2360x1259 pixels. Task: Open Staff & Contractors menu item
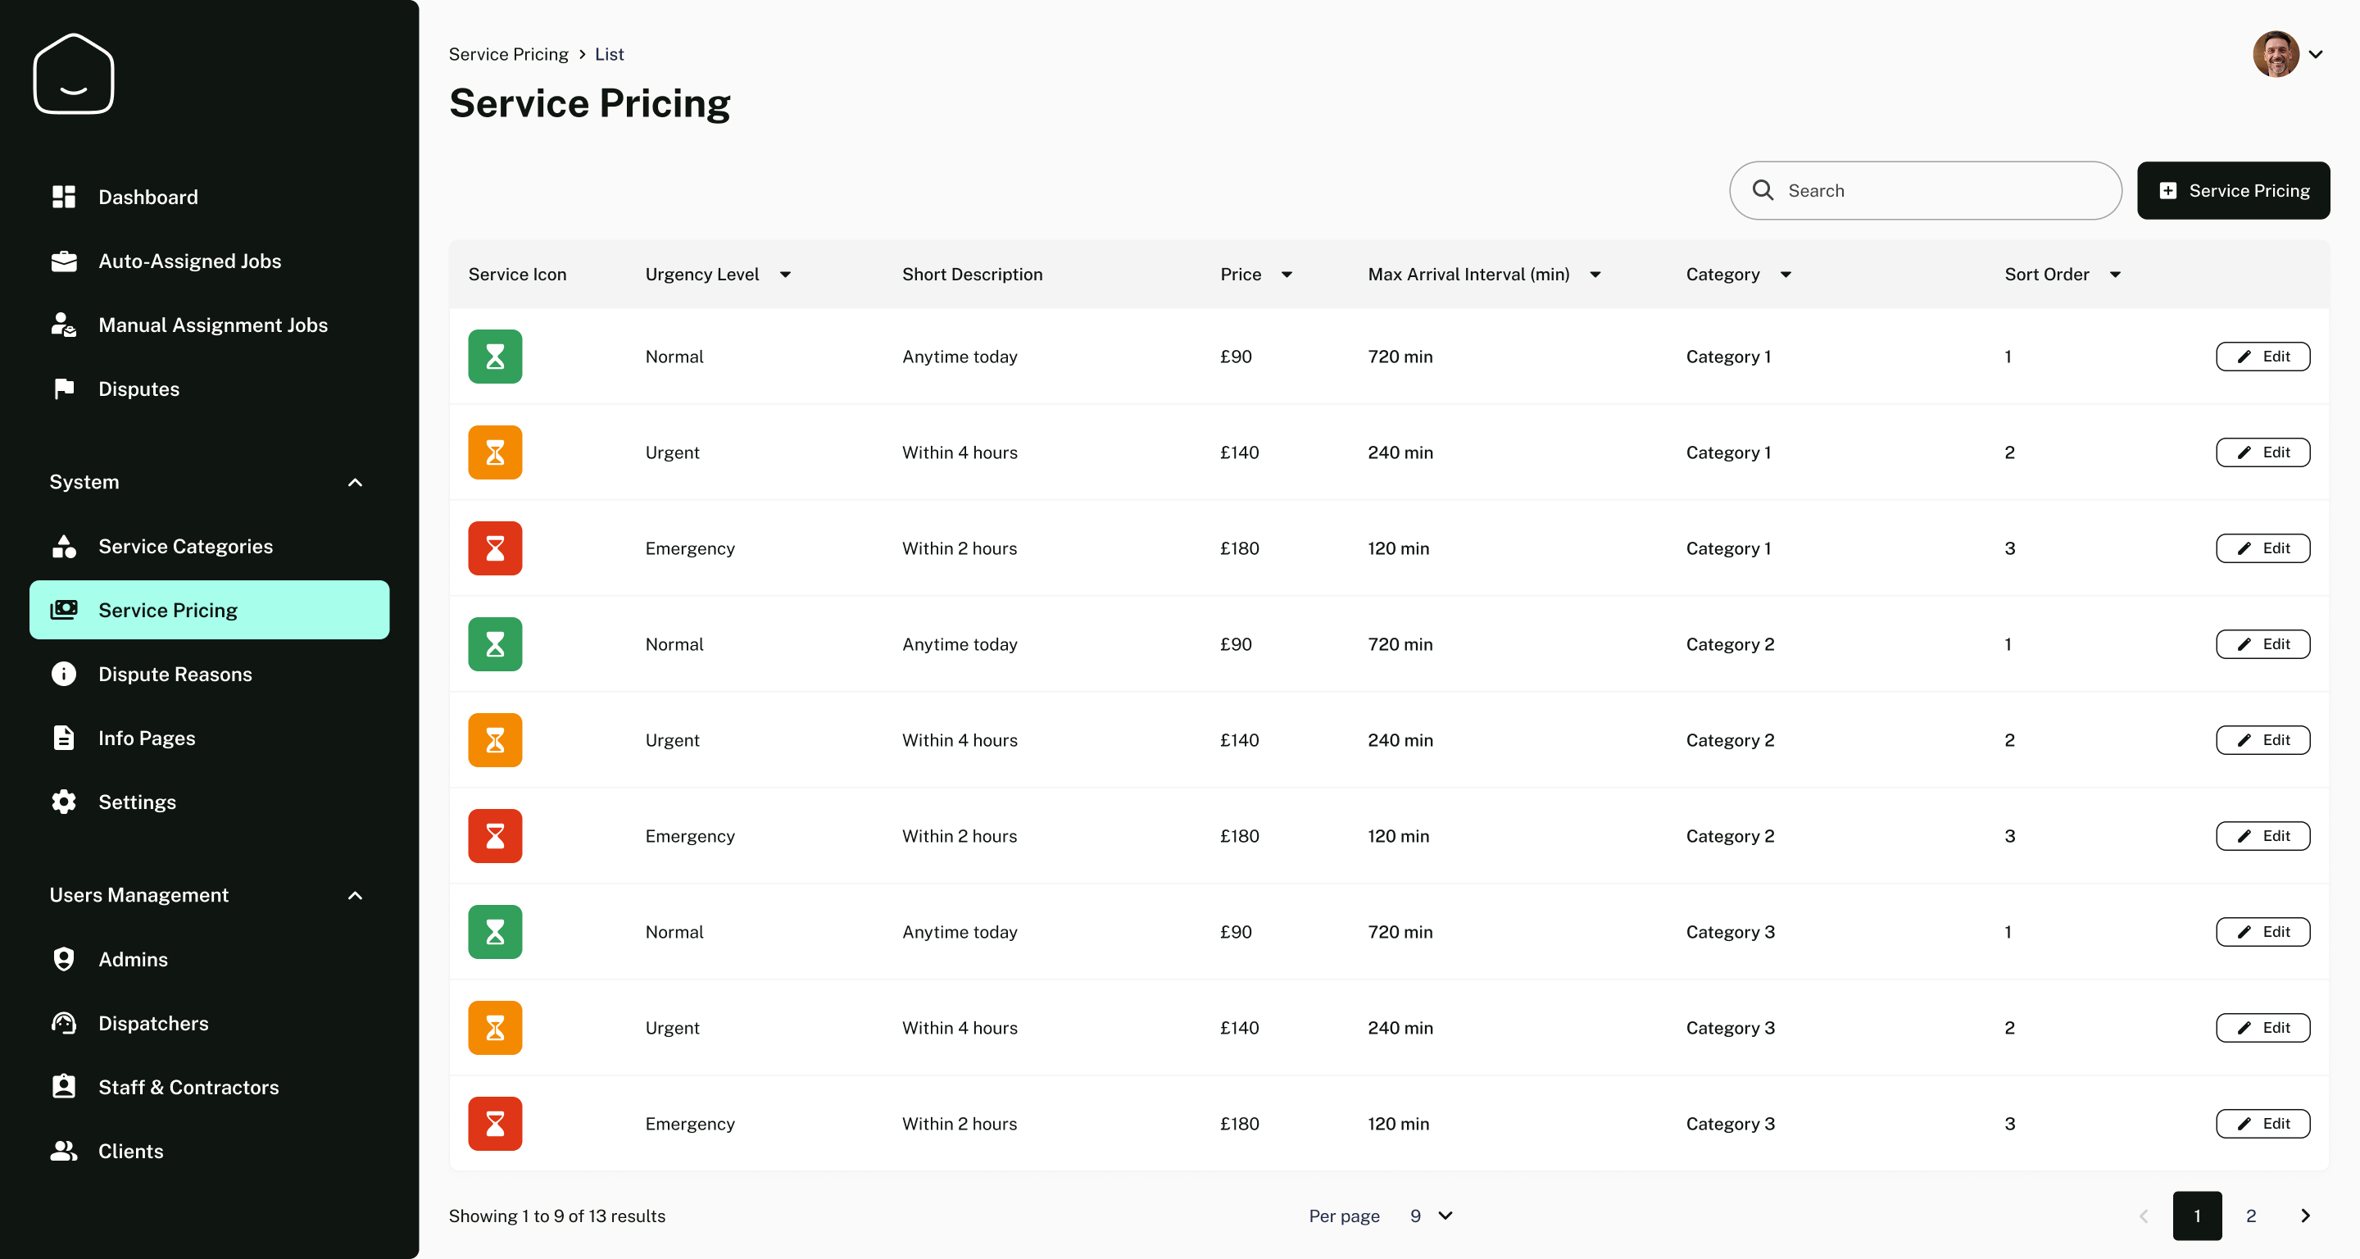click(x=188, y=1088)
